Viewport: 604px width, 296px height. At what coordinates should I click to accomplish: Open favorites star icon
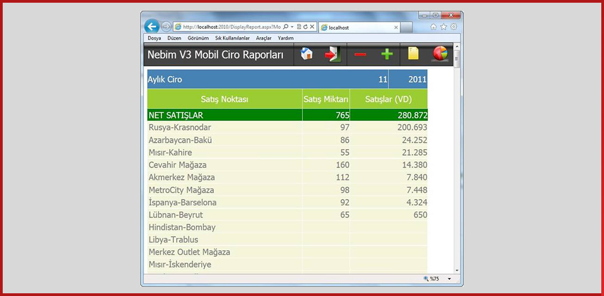pos(444,27)
